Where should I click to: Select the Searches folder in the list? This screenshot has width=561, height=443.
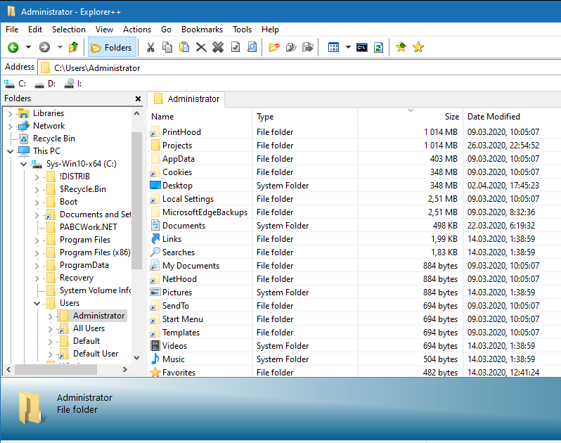click(178, 252)
